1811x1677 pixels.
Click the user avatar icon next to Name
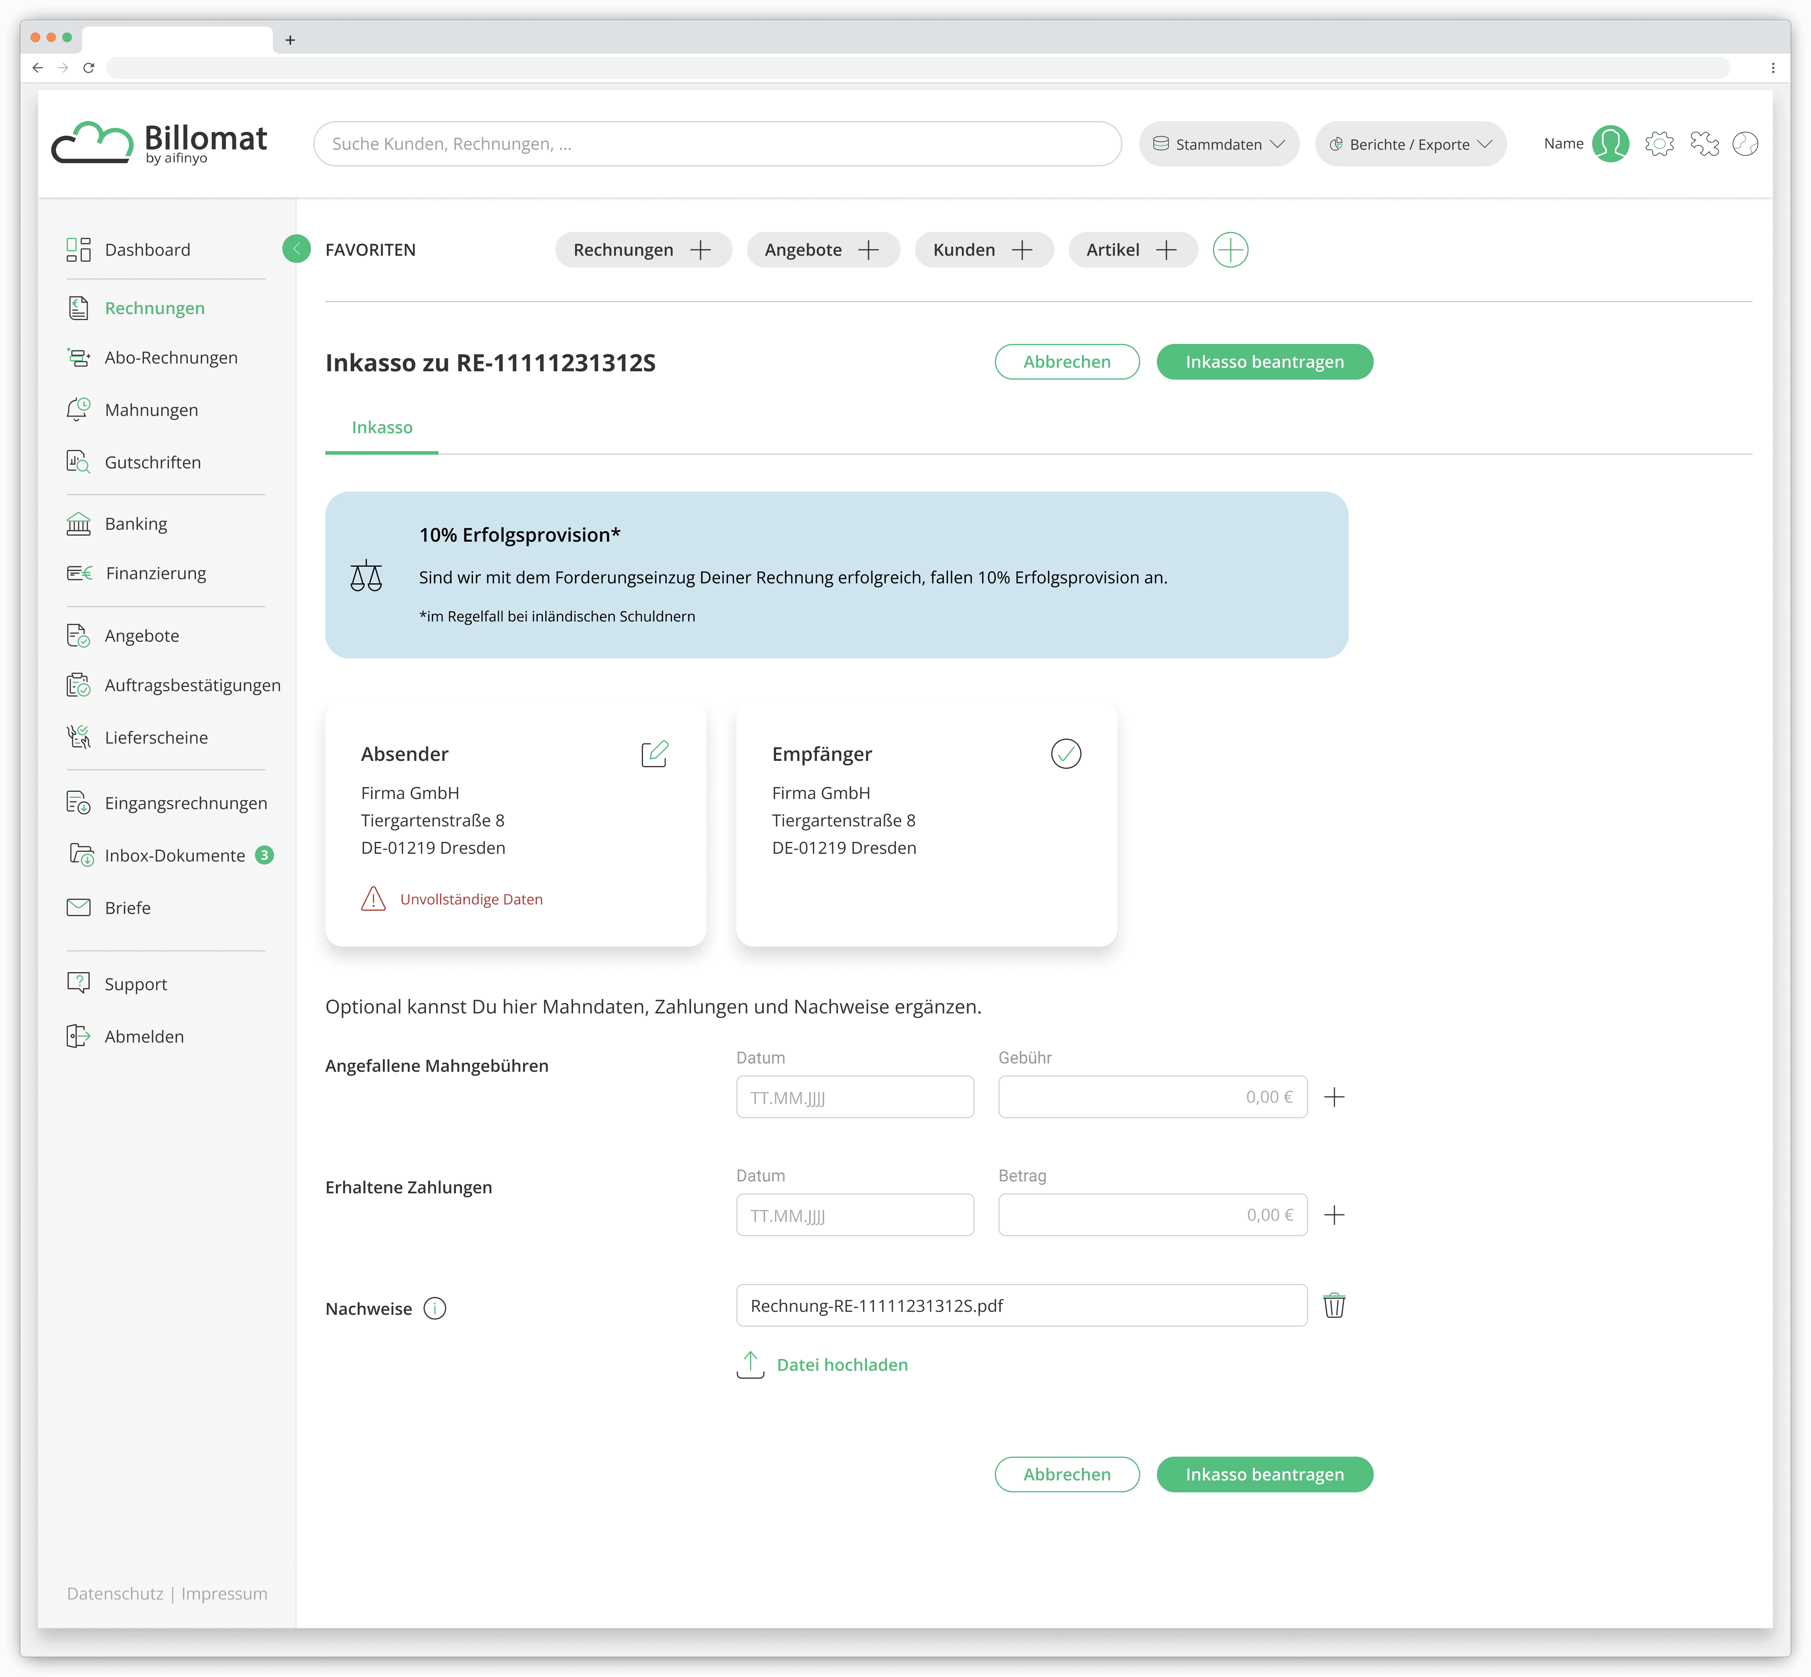click(1610, 143)
